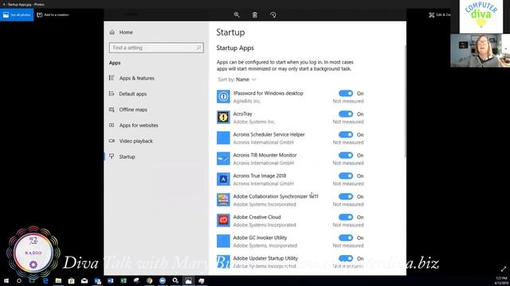Open Cortana circle on the taskbar

[19, 280]
